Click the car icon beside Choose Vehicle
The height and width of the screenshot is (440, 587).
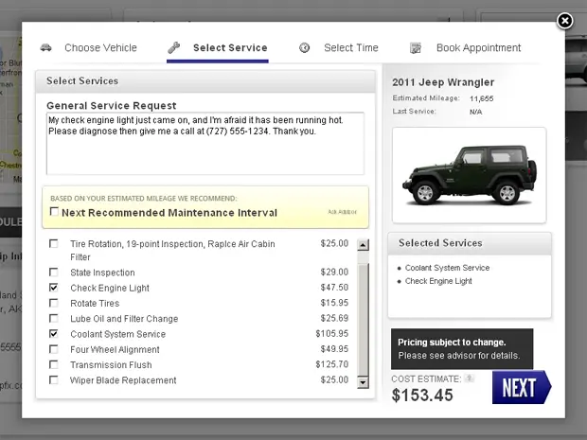click(x=45, y=47)
